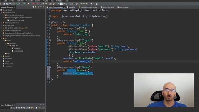Toggle code folding at line 15 login method
The height and width of the screenshot is (112, 199).
click(x=50, y=40)
